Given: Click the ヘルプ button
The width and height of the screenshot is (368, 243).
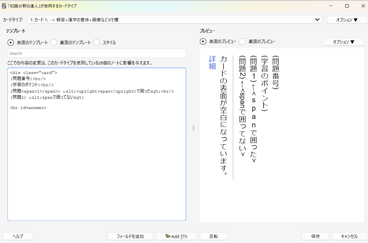Looking at the screenshot, I should click(18, 236).
